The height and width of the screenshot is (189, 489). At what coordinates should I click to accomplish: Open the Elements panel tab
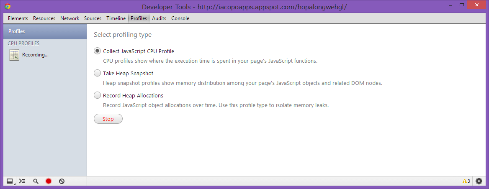pos(18,18)
